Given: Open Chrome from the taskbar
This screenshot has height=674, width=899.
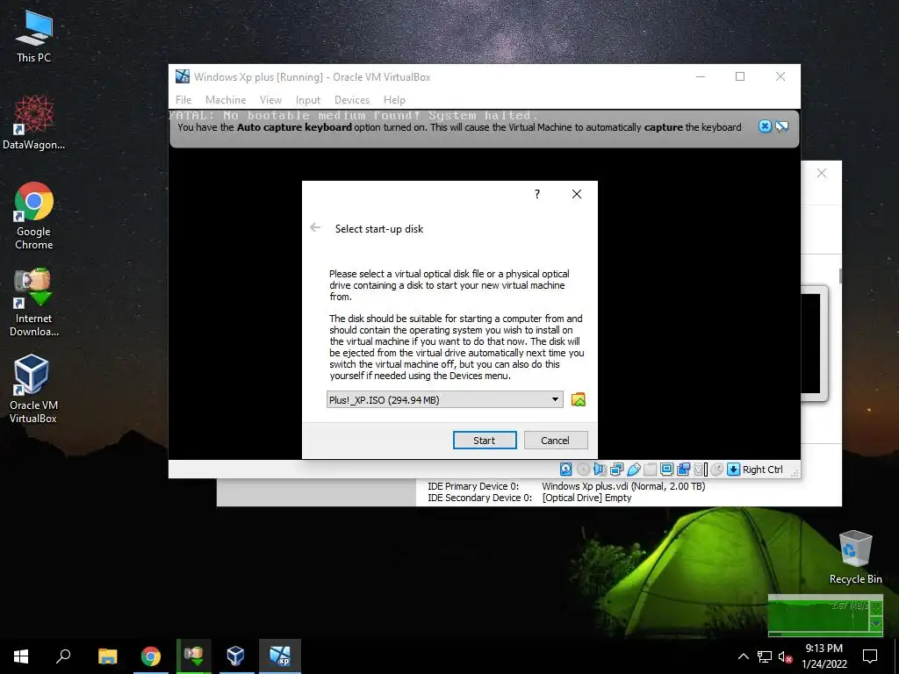Looking at the screenshot, I should (151, 656).
